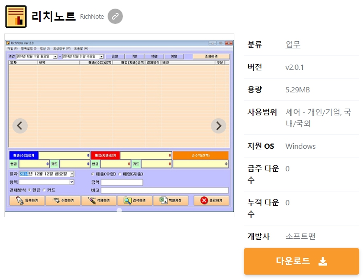Click the 삭제하기 delete button icon
The height and width of the screenshot is (279, 363).
(x=99, y=201)
